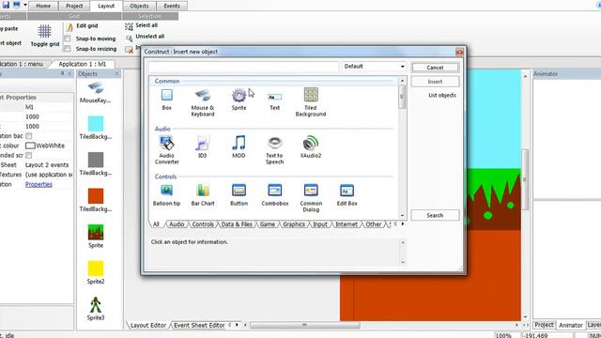The image size is (601, 338).
Task: Show the Audio category tab
Action: 177,224
